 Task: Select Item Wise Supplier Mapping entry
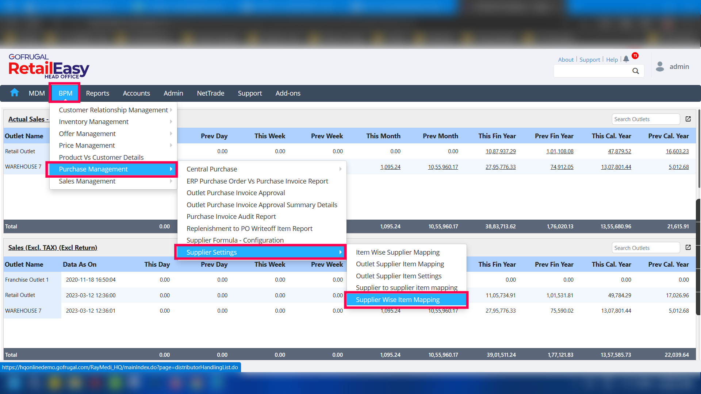coord(398,252)
